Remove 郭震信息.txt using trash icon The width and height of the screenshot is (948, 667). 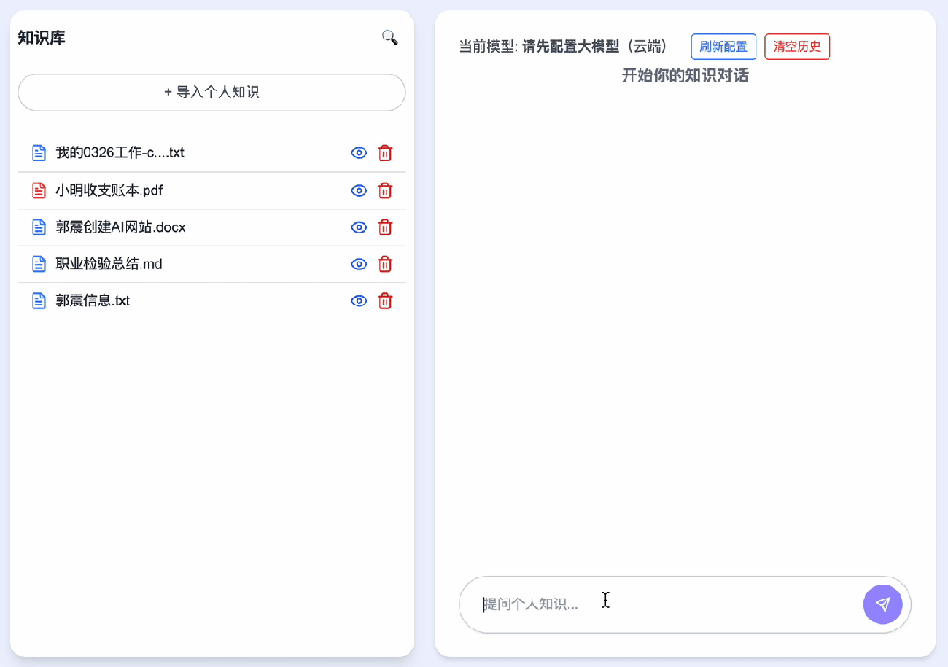(385, 301)
